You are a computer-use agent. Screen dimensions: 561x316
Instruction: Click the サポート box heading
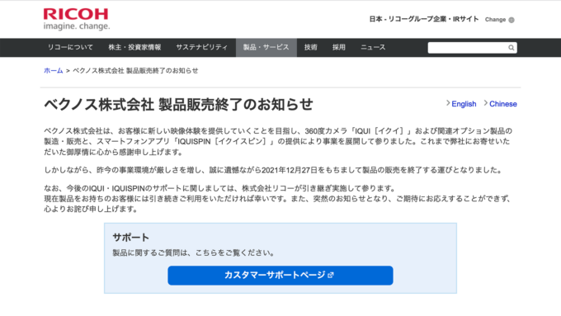130,238
